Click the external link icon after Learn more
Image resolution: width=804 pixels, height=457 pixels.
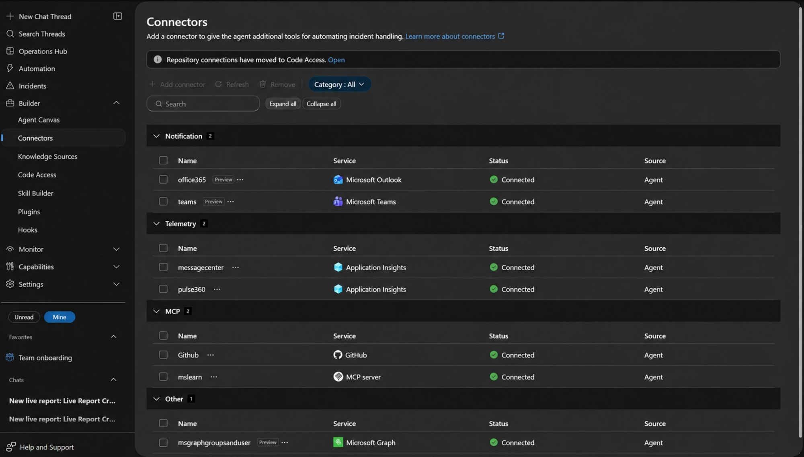pyautogui.click(x=501, y=36)
